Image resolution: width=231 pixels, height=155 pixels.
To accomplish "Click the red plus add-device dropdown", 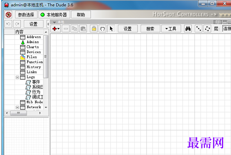I will tap(56, 28).
